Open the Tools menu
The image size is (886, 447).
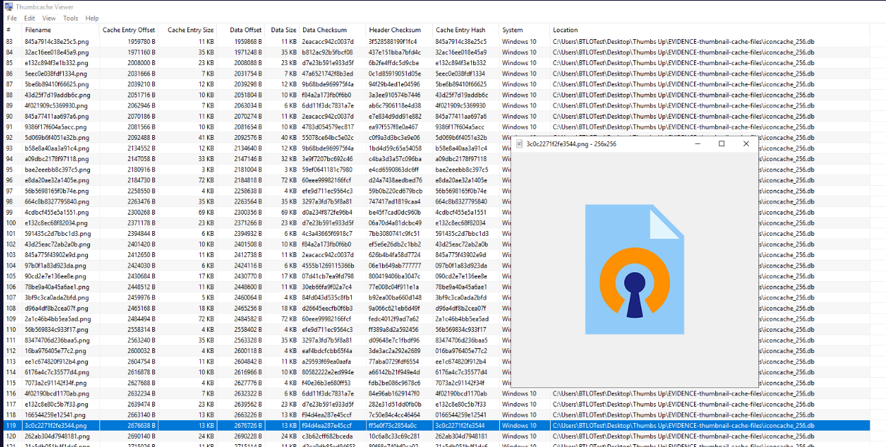(71, 19)
